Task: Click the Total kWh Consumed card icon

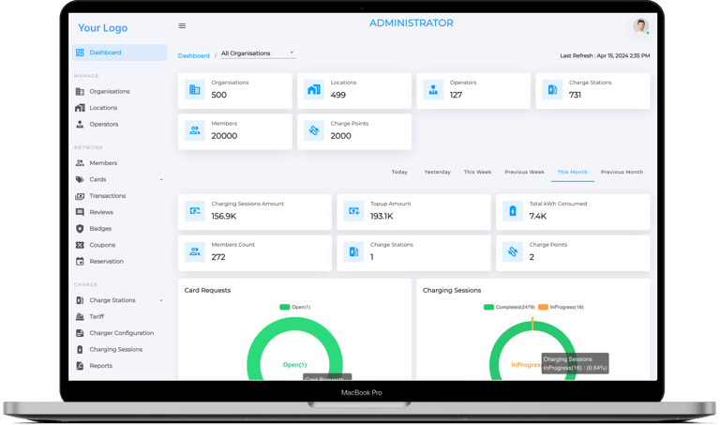Action: click(513, 211)
